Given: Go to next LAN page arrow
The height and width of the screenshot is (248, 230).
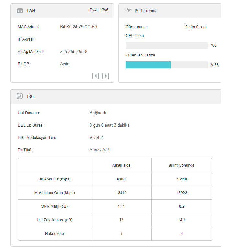Looking at the screenshot, I should (x=106, y=76).
